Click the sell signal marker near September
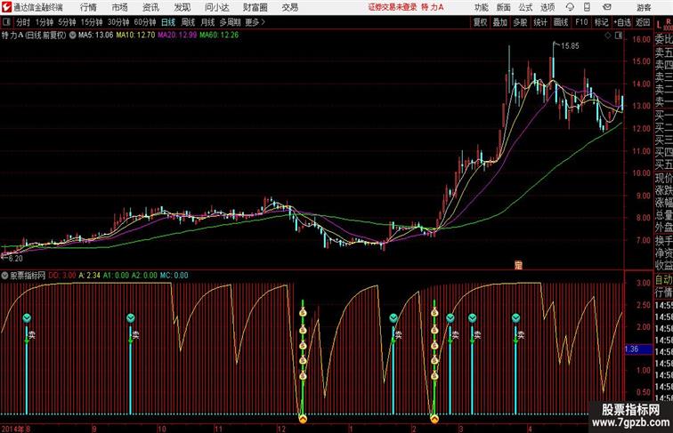 [x=131, y=318]
